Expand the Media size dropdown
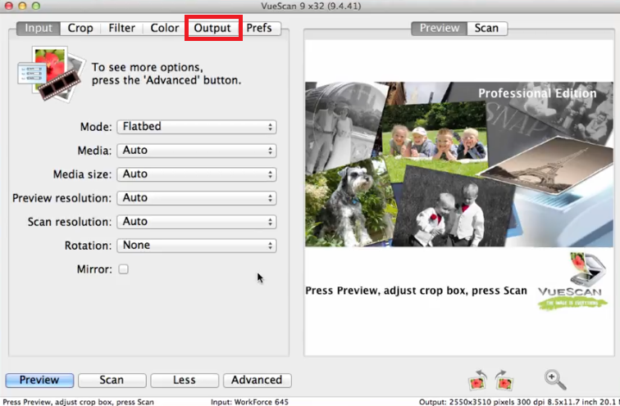The height and width of the screenshot is (406, 620). (x=197, y=174)
